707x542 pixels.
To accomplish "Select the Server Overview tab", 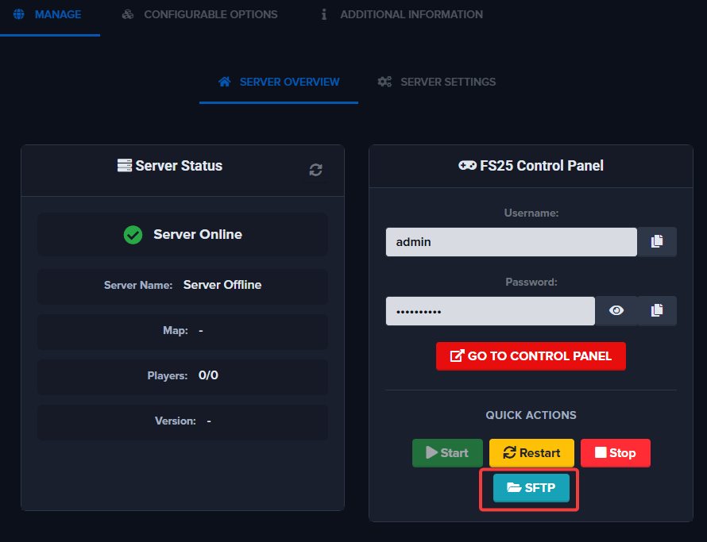I will coord(279,82).
